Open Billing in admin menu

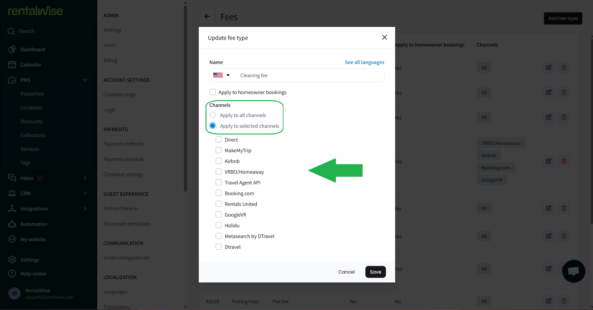tap(110, 60)
